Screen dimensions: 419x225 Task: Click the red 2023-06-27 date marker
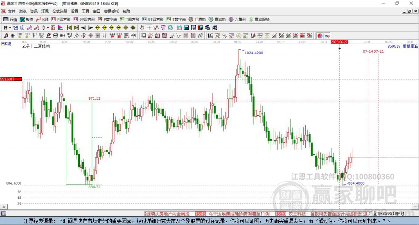click(x=339, y=42)
